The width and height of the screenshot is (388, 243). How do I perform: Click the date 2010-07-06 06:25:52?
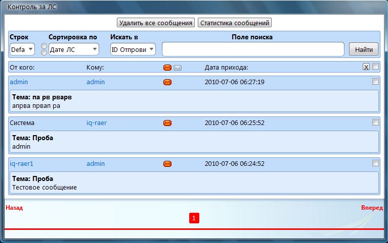point(234,123)
